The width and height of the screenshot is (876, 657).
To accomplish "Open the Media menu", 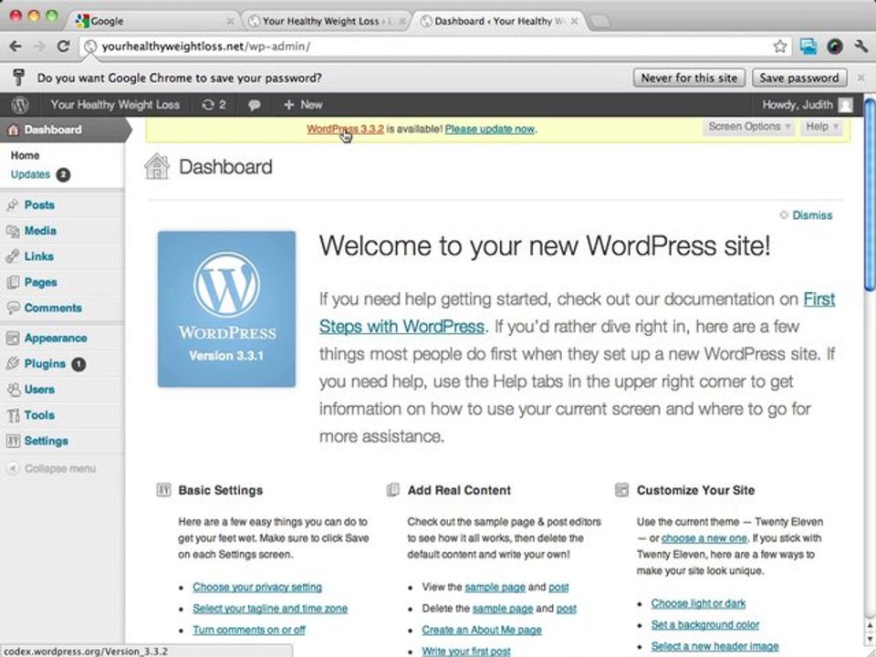I will pos(40,231).
